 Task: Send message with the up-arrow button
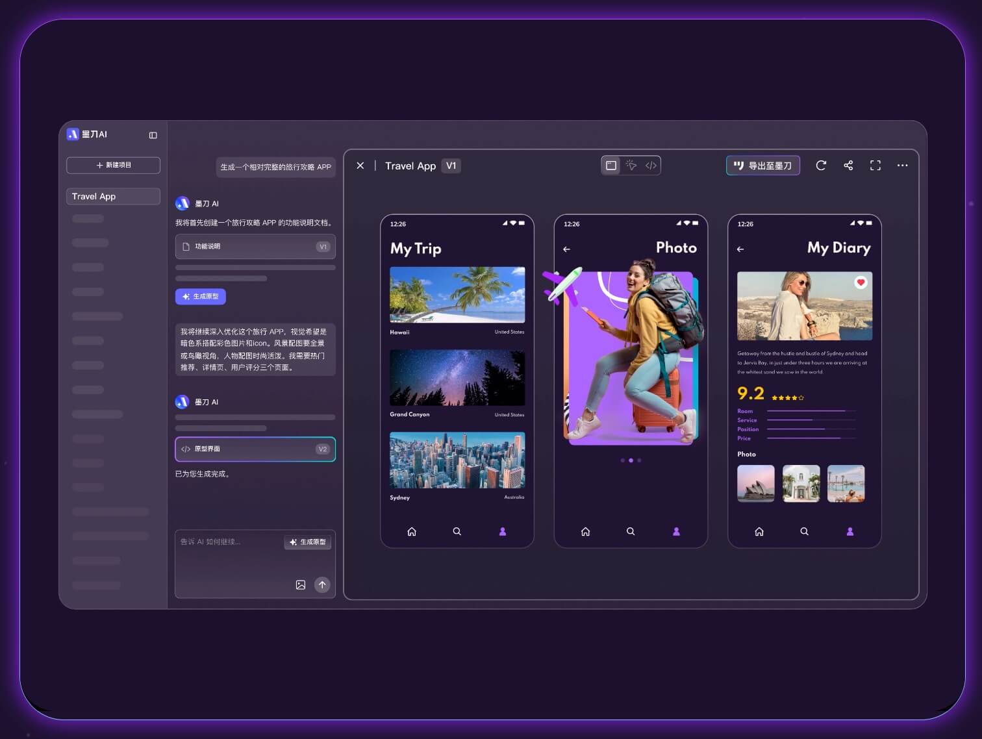tap(322, 584)
